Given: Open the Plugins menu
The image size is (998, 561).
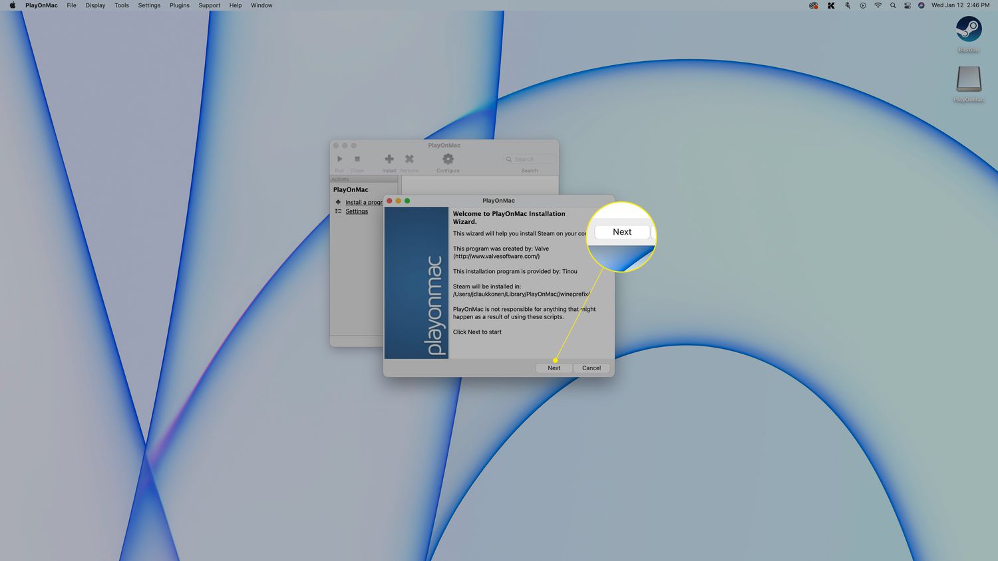Looking at the screenshot, I should point(179,5).
